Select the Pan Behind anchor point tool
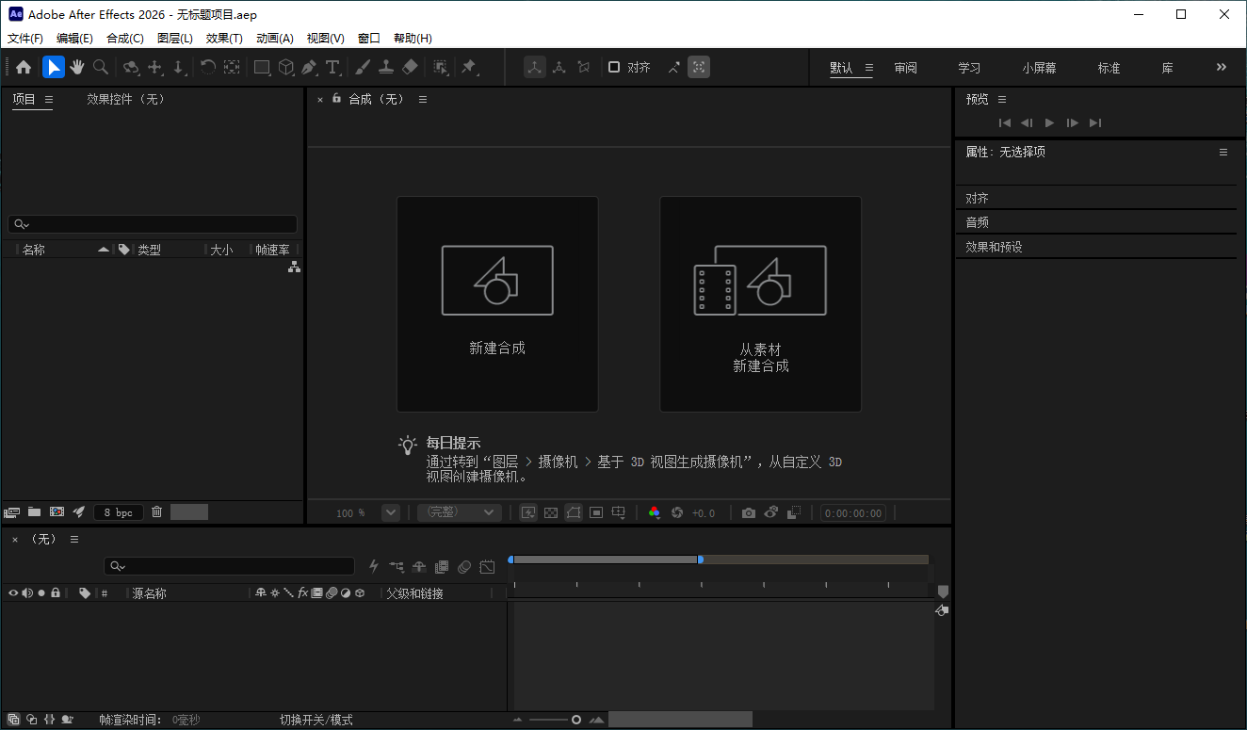This screenshot has width=1247, height=730. coord(232,67)
